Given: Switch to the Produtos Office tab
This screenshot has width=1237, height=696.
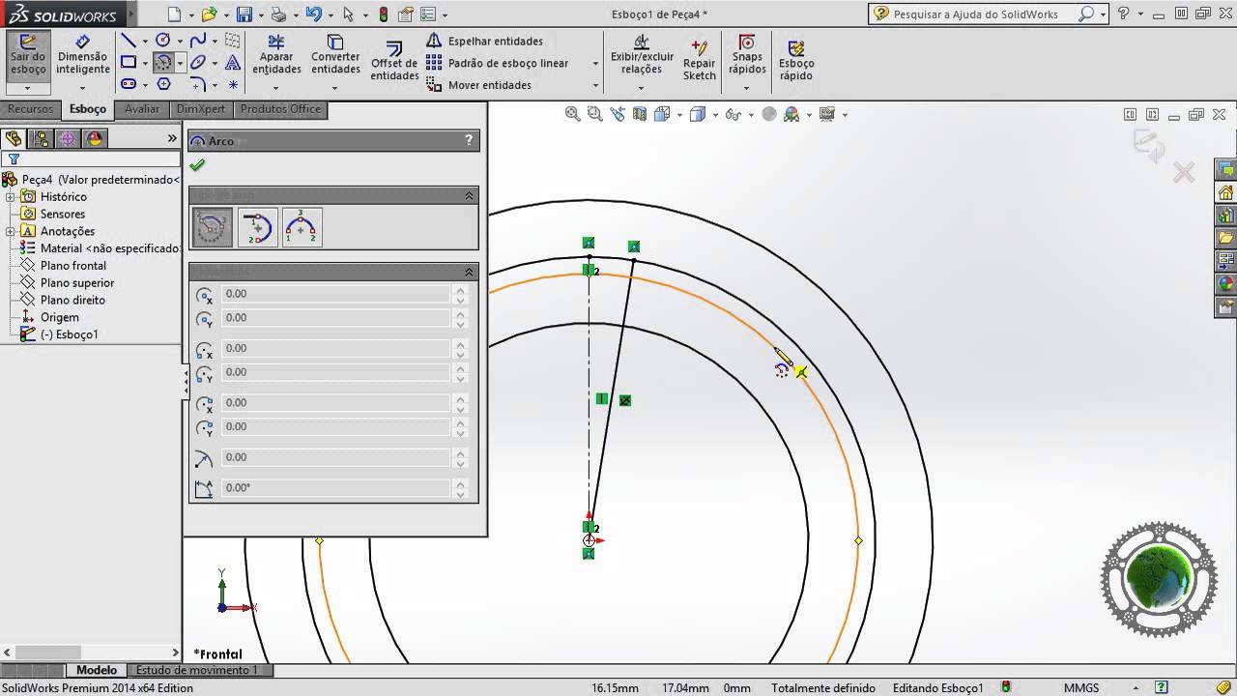Looking at the screenshot, I should (280, 109).
